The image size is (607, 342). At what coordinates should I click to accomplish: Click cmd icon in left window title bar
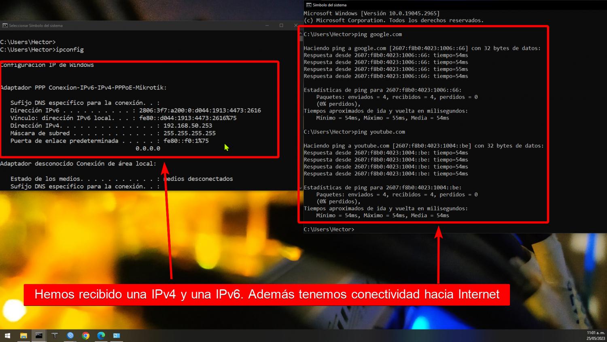(5, 26)
